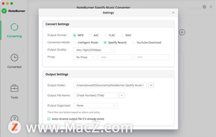Click the Convert Settings heading
This screenshot has width=216, height=137.
[57, 24]
